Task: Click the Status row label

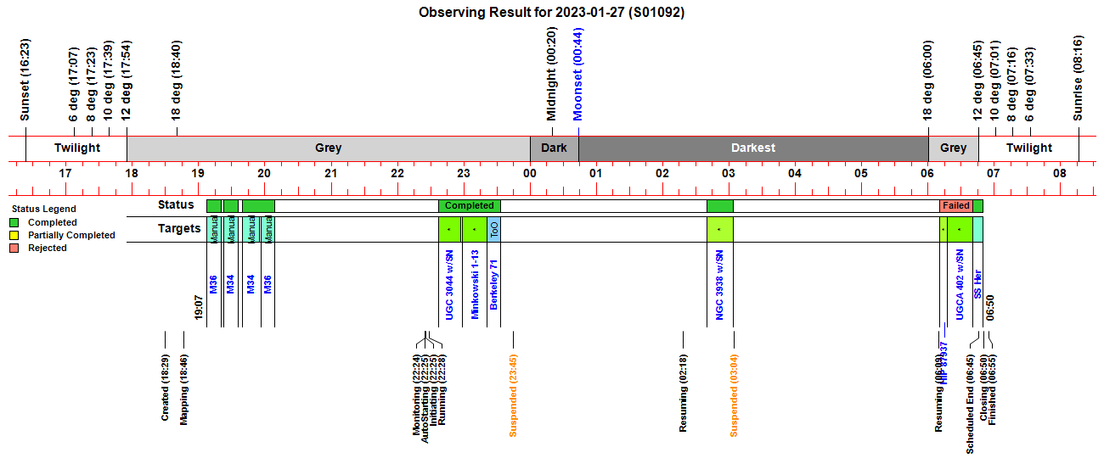Action: click(176, 204)
